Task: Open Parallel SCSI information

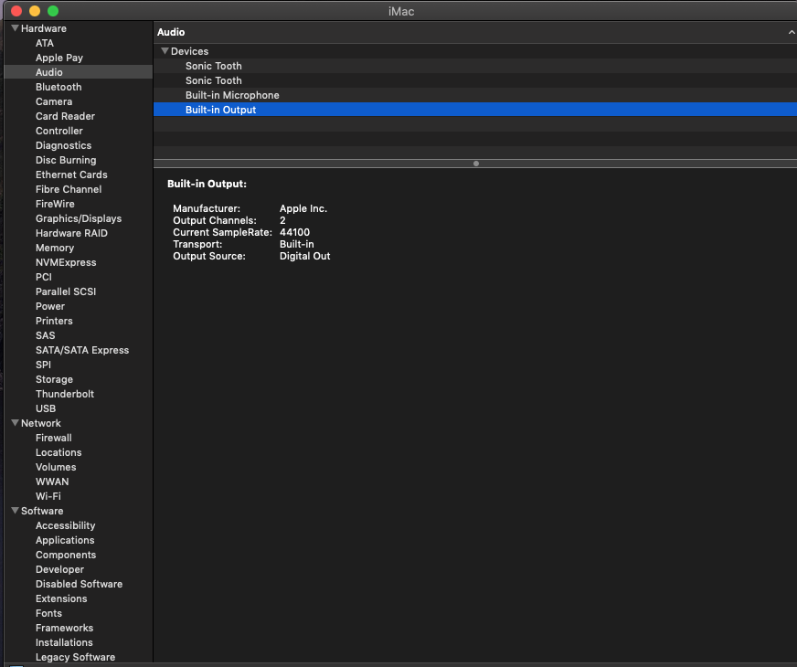Action: pyautogui.click(x=66, y=291)
